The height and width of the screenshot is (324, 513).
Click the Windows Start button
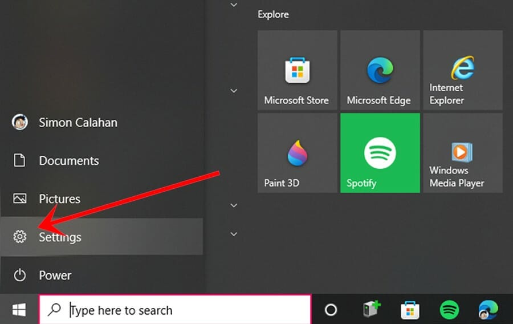coord(19,309)
